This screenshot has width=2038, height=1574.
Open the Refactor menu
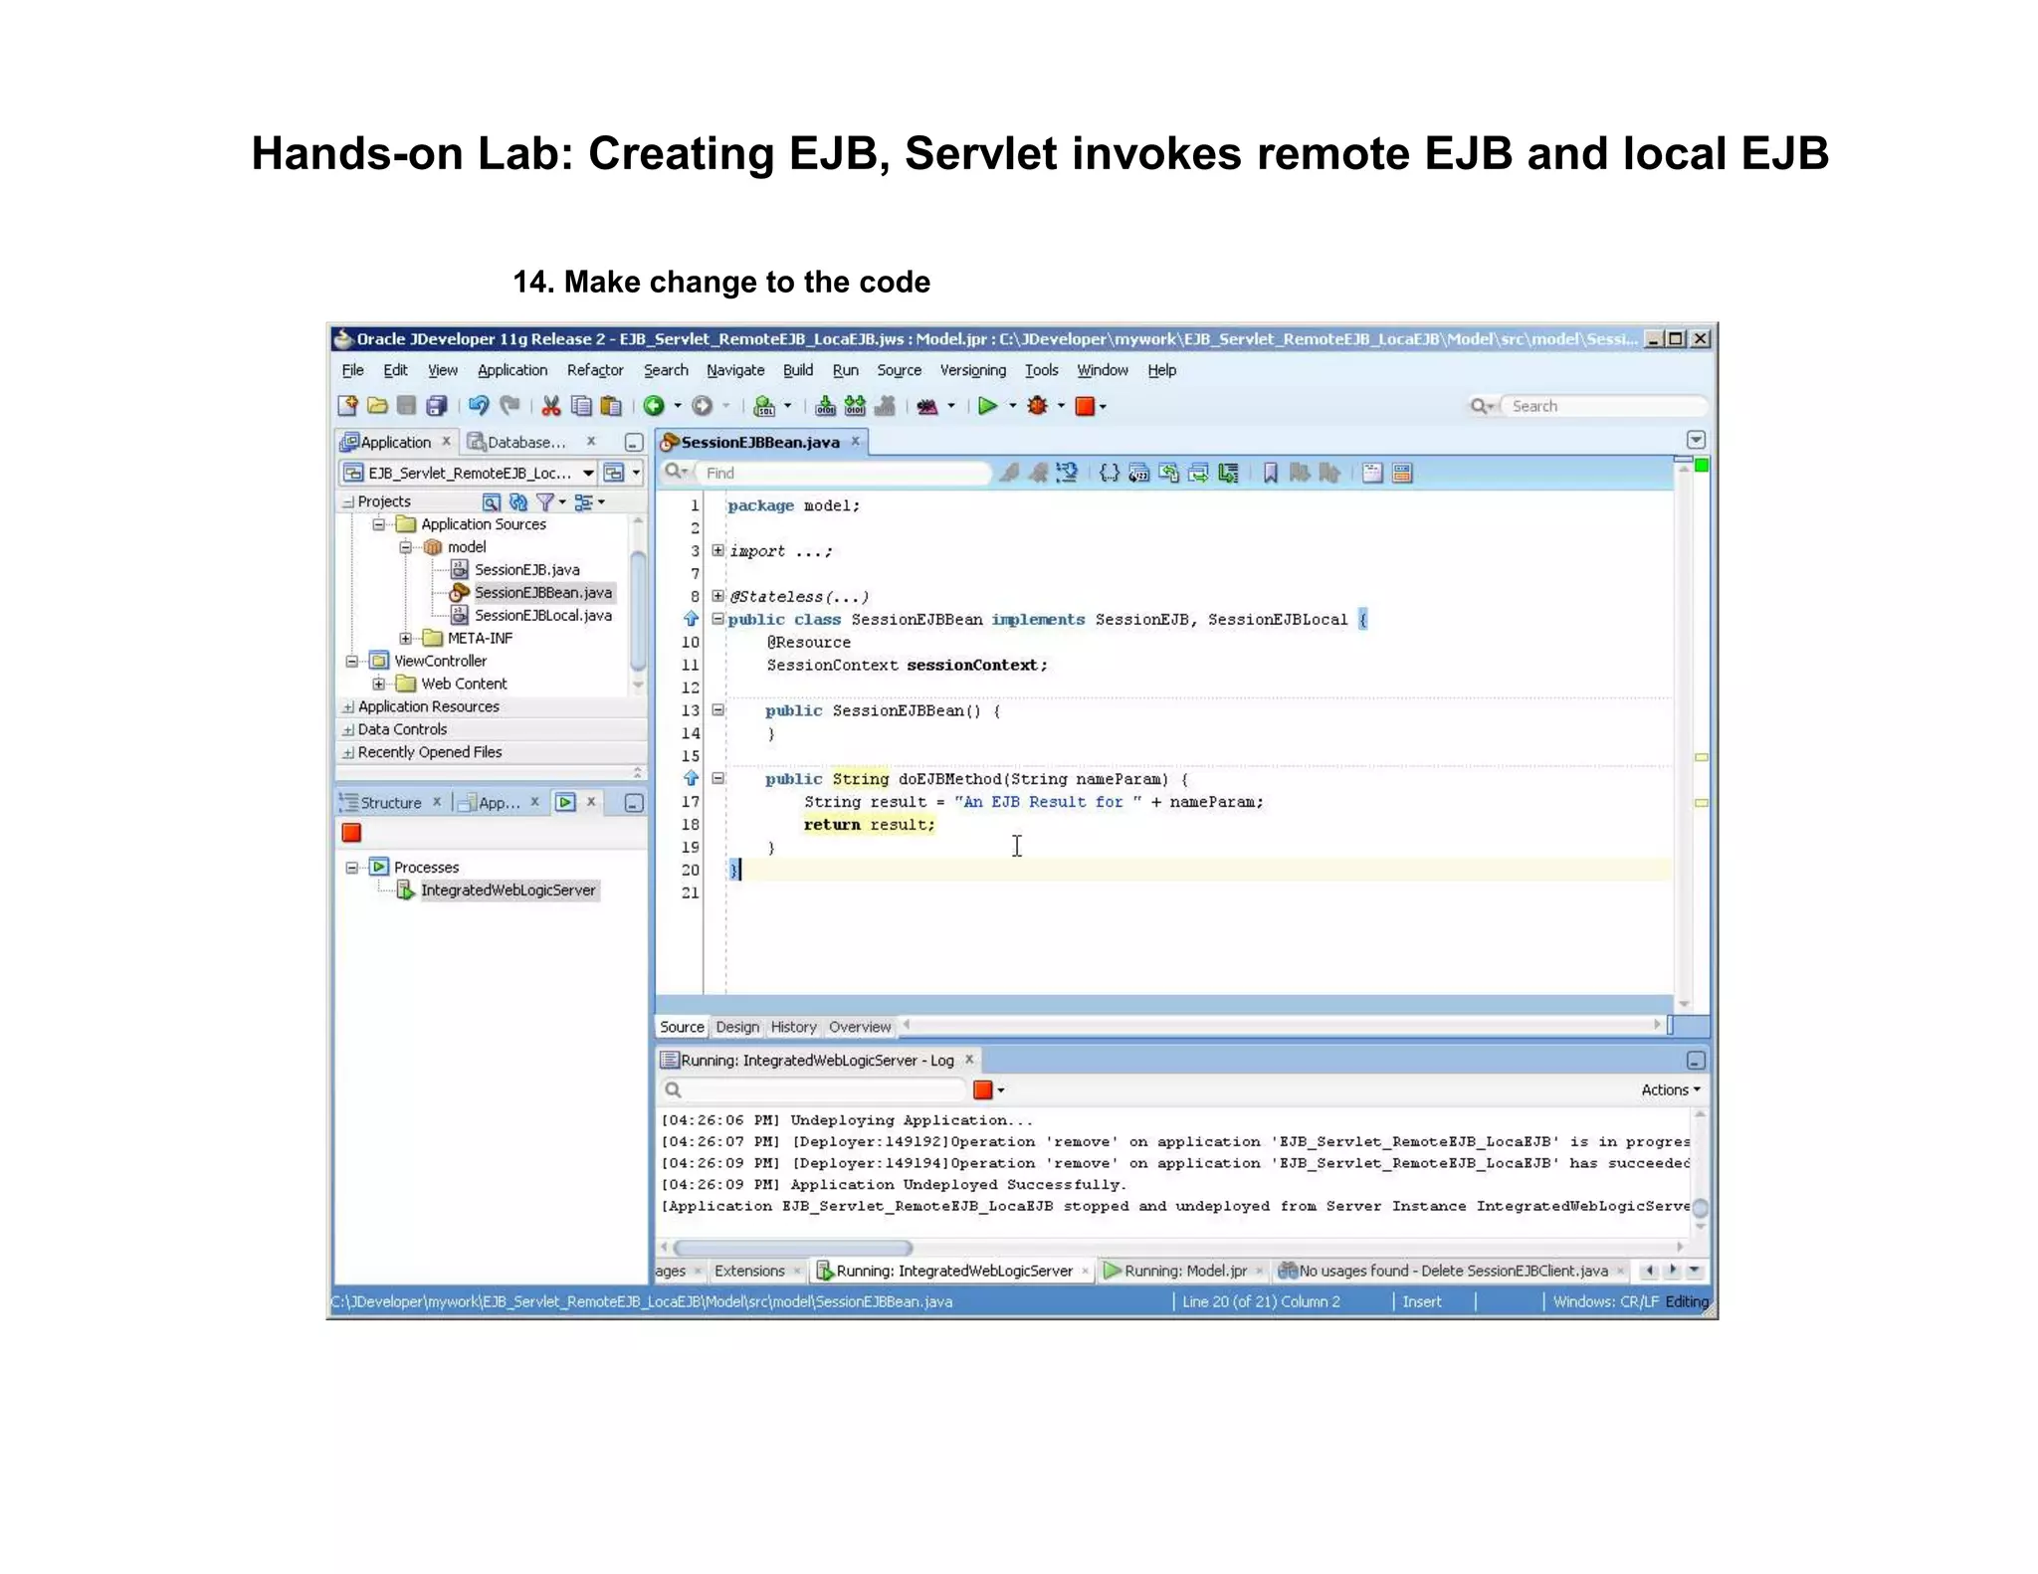[x=595, y=370]
